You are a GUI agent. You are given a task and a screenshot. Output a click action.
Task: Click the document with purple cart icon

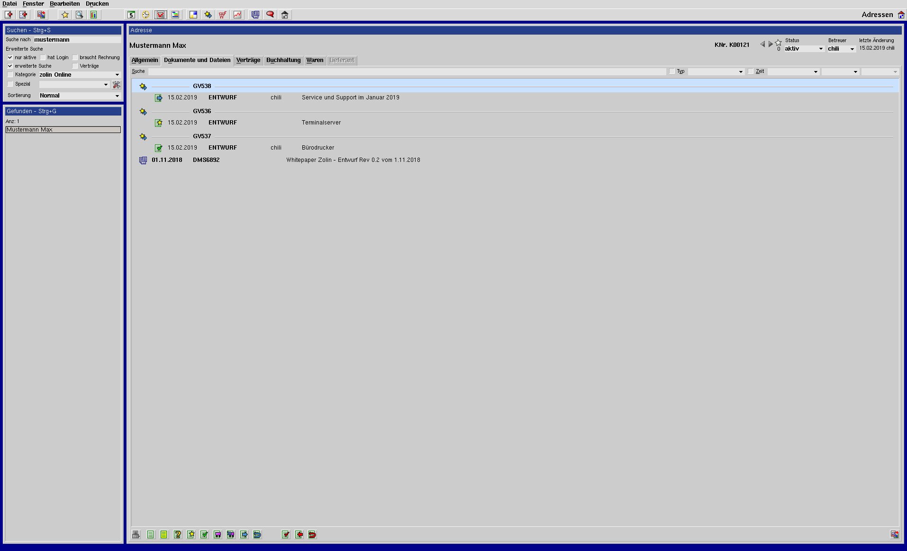pos(217,534)
